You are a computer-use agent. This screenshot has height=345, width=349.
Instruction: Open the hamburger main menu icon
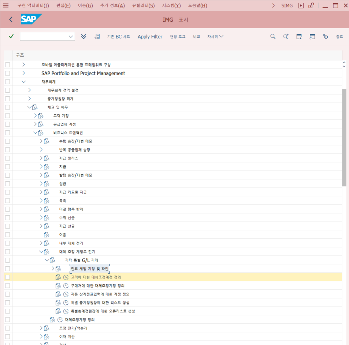(6, 5)
